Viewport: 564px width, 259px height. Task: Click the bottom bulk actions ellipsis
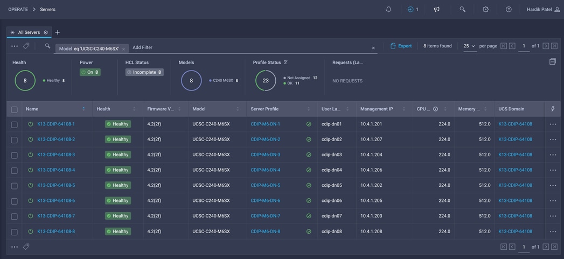click(15, 247)
